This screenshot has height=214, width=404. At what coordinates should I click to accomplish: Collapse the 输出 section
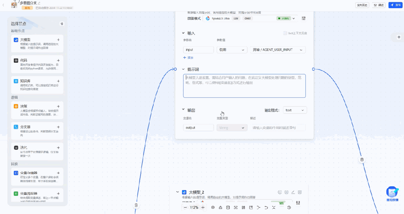183,109
